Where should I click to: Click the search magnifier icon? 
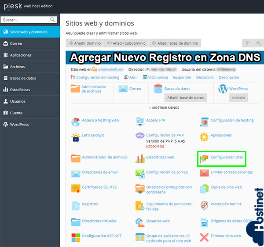(x=52, y=20)
